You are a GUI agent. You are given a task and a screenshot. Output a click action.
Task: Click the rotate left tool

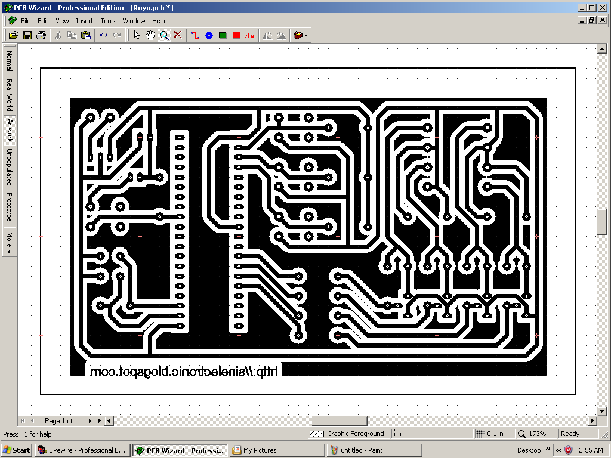click(269, 35)
